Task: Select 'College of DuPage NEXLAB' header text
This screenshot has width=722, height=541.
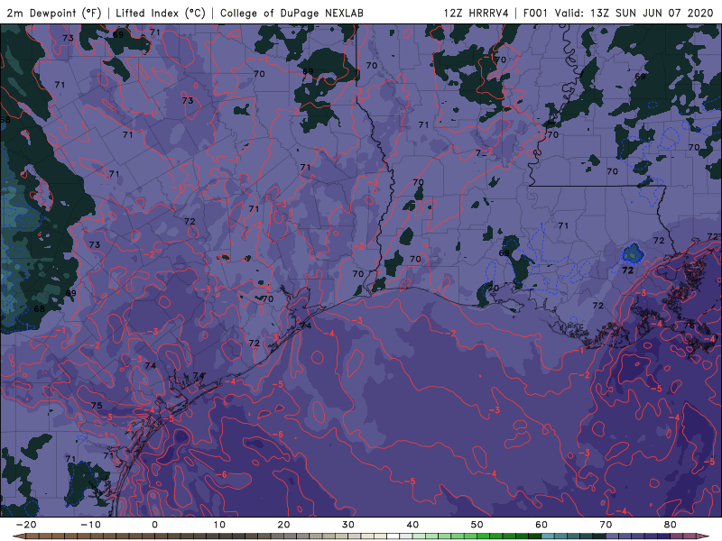Action: coord(292,13)
